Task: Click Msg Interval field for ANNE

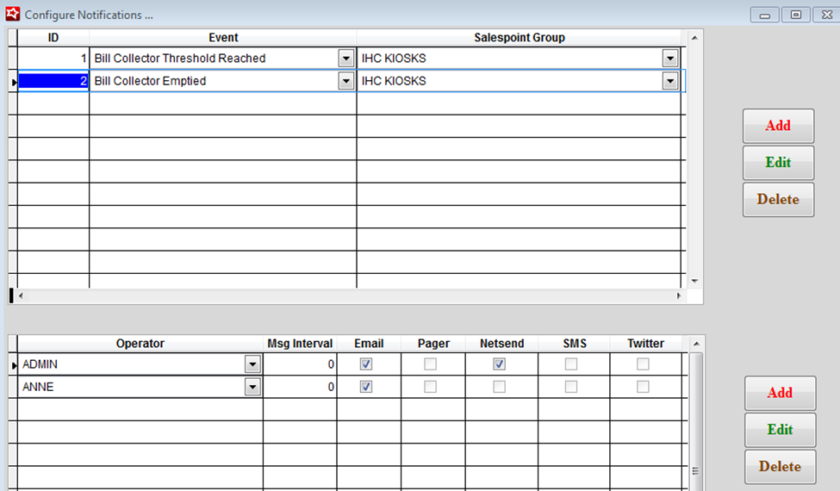Action: [300, 387]
